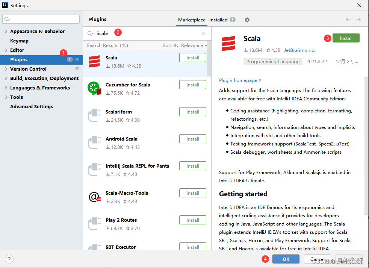Expand Build, Execution, Deployment node
This screenshot has width=369, height=268.
pyautogui.click(x=6, y=79)
